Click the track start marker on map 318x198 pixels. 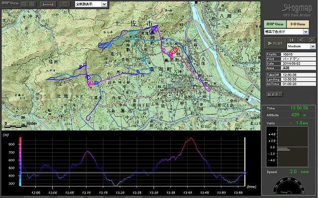(x=100, y=44)
